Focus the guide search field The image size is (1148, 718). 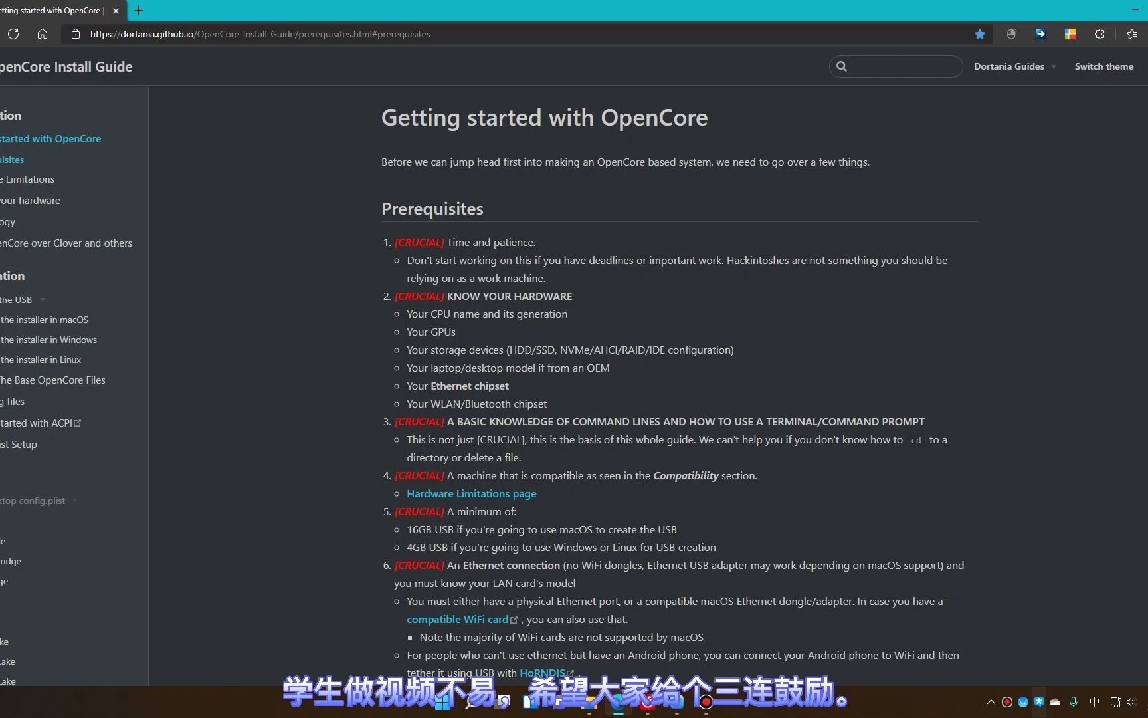click(896, 66)
